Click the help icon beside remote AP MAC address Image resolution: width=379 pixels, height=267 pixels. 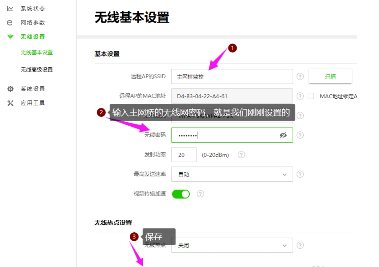click(x=300, y=96)
